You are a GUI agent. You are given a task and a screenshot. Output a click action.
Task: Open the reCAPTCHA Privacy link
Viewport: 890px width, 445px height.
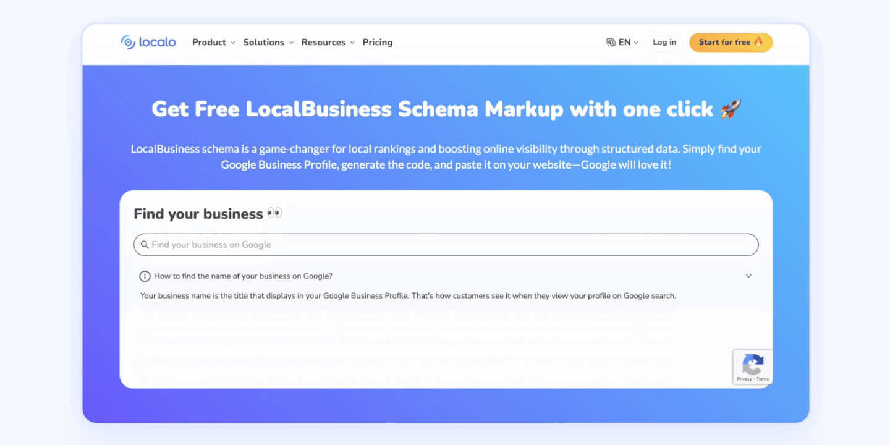click(x=744, y=379)
